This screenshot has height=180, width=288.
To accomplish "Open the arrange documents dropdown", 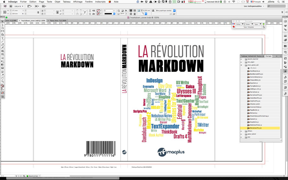I will (44, 6).
